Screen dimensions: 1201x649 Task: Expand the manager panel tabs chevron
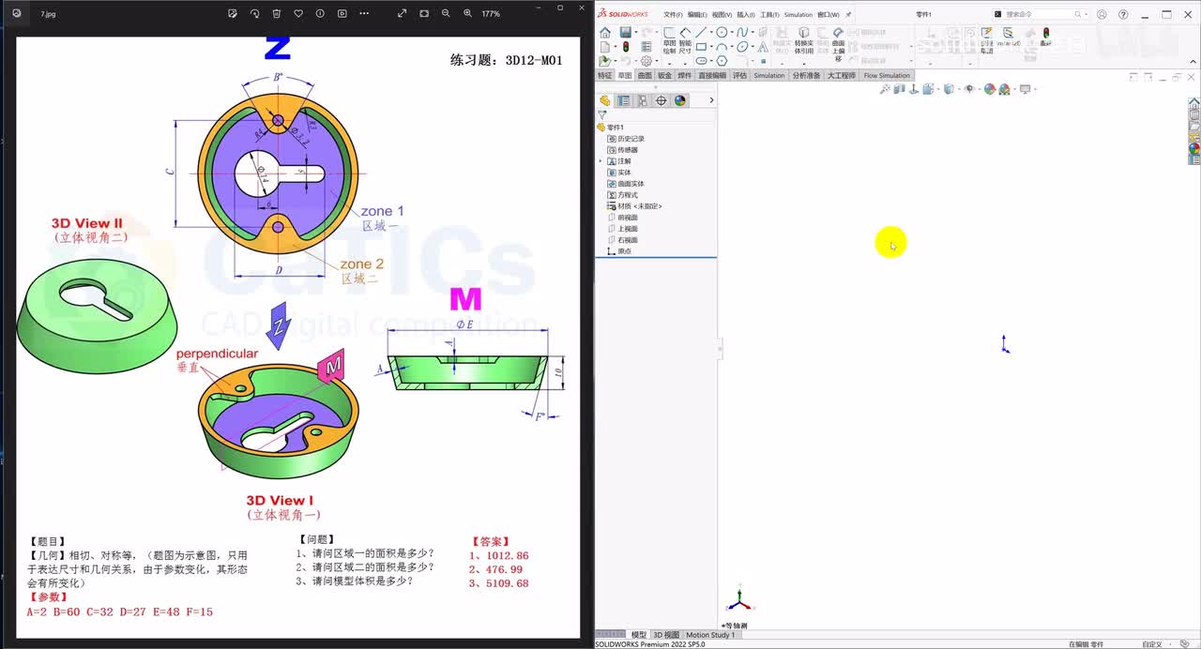pyautogui.click(x=711, y=100)
